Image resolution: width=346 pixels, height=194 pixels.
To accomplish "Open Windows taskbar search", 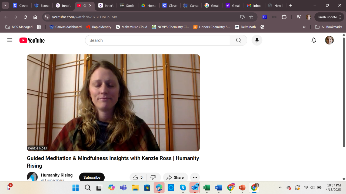I will click(88, 188).
